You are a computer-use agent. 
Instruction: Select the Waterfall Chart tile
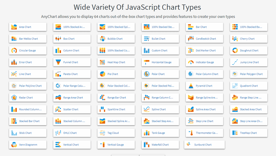point(160,145)
